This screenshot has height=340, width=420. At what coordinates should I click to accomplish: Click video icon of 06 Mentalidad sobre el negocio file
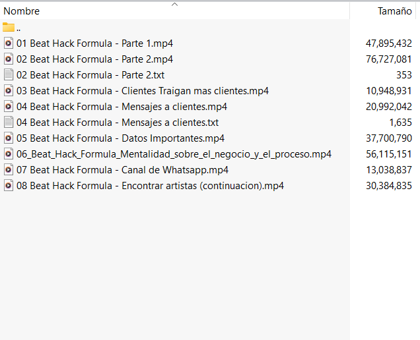click(9, 154)
